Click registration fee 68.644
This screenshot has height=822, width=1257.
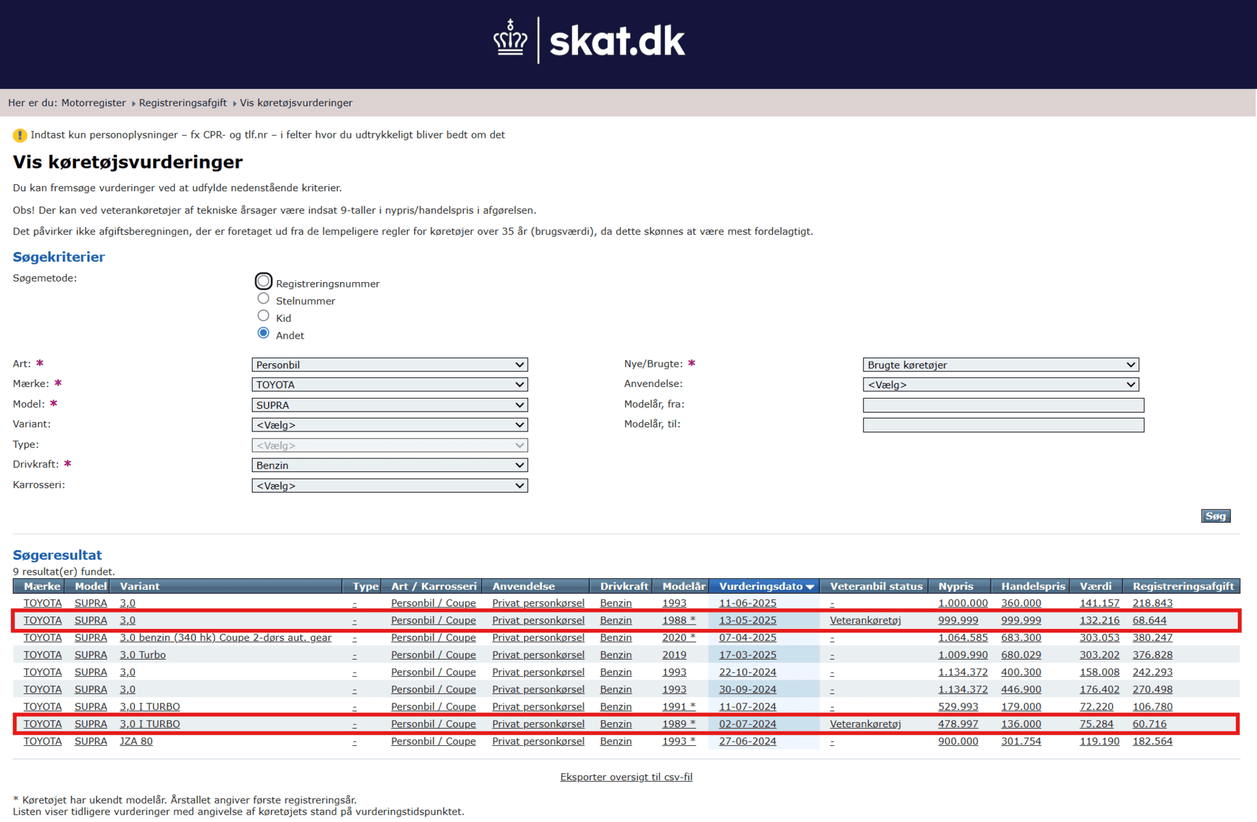pyautogui.click(x=1150, y=621)
